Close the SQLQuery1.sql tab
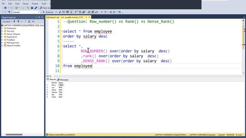 [x=89, y=17]
